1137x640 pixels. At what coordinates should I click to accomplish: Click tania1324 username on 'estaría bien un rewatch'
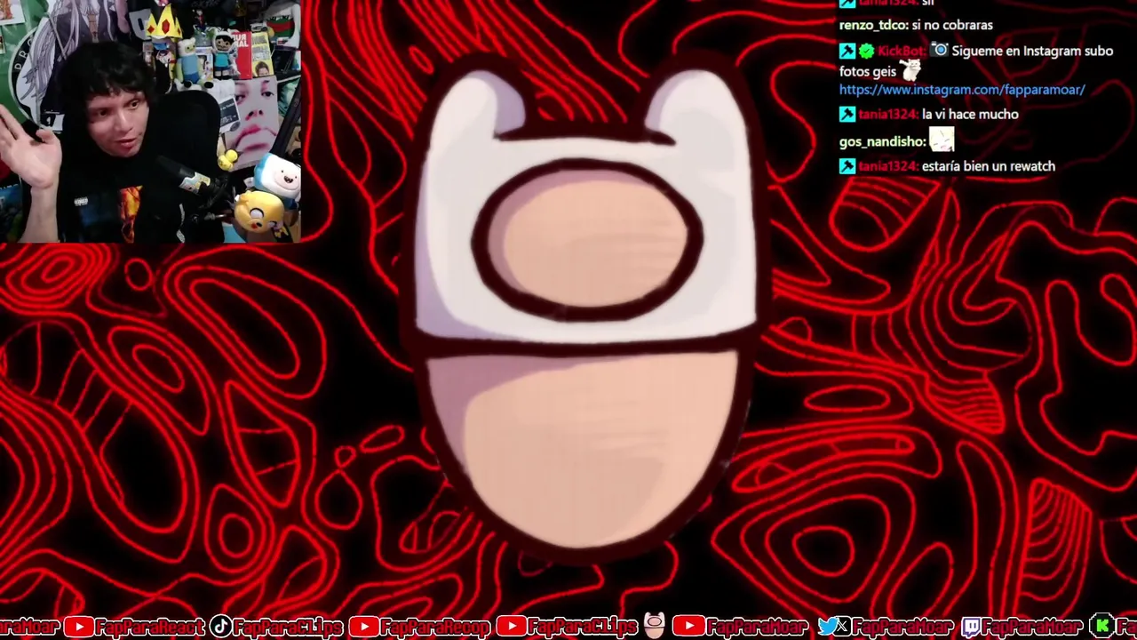888,166
